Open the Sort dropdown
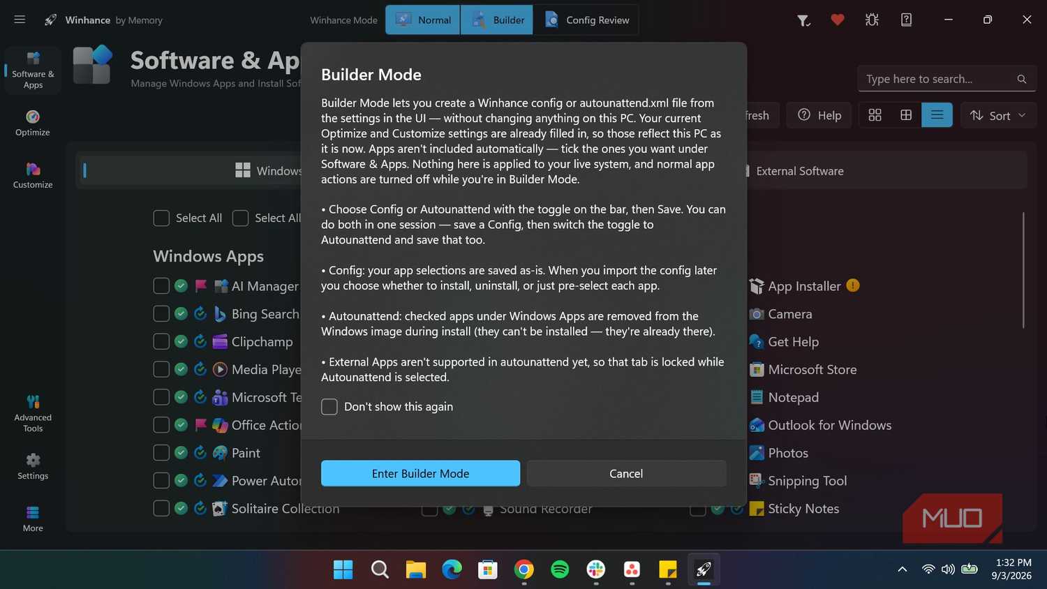 [999, 115]
